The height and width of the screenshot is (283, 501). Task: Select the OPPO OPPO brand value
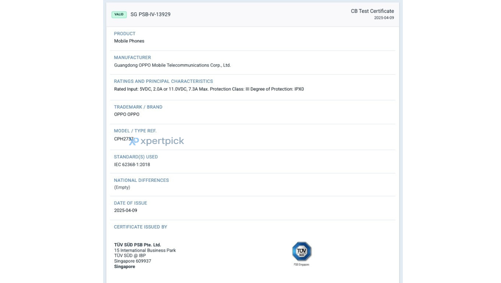pyautogui.click(x=127, y=114)
